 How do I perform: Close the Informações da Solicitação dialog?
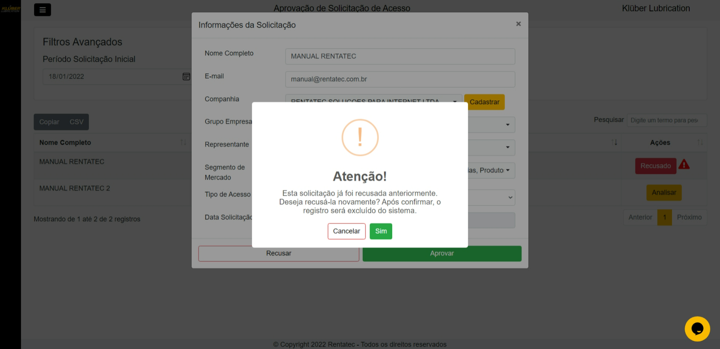point(518,24)
